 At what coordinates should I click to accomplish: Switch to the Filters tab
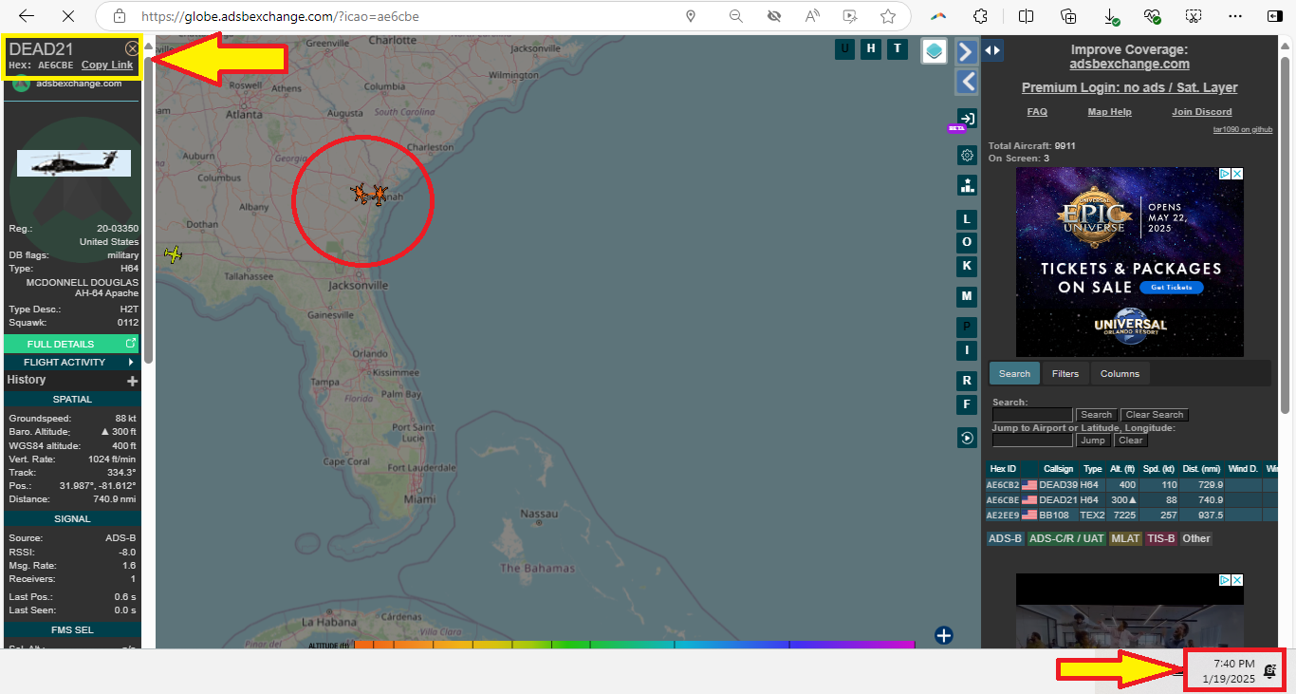1065,373
